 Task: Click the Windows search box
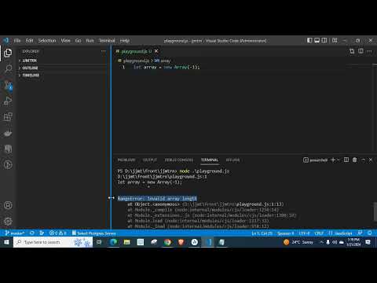(53, 242)
